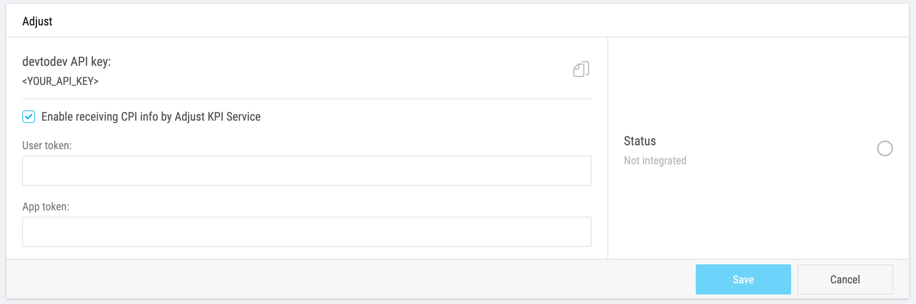
Task: Click the Status heading
Action: [x=640, y=141]
